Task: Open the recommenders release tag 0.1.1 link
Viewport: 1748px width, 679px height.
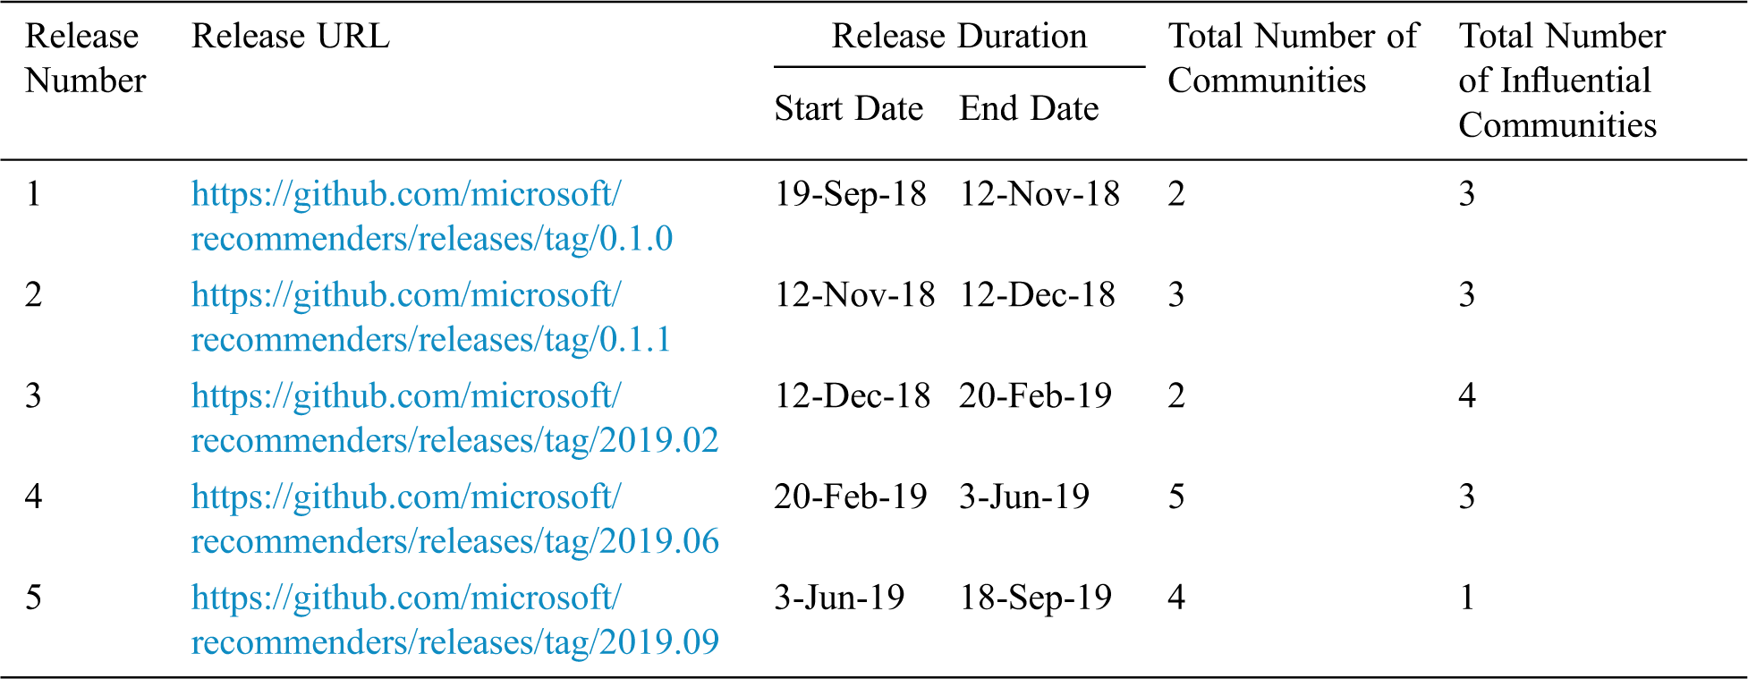Action: 430,318
